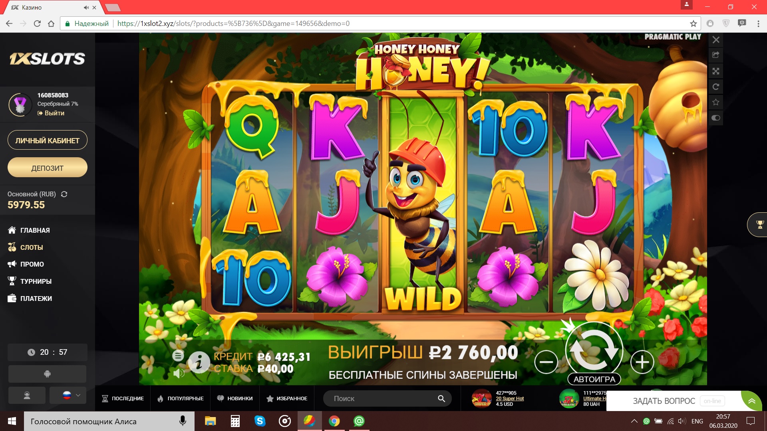Image resolution: width=767 pixels, height=431 pixels.
Task: Open the slot game hamburger menu
Action: pos(178,355)
